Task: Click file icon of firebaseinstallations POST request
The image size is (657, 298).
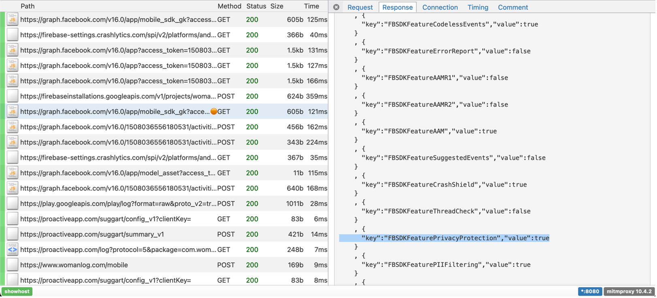Action: point(13,96)
